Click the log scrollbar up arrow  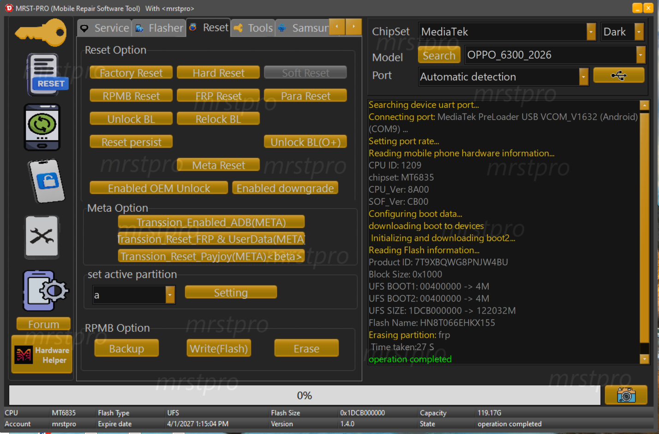pyautogui.click(x=645, y=105)
